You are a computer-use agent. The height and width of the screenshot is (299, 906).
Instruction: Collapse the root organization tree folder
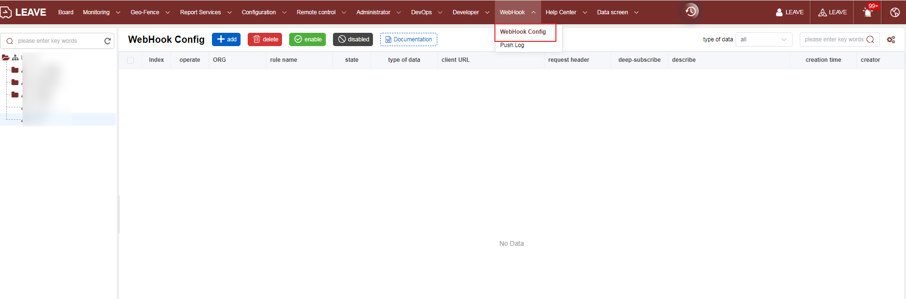[6, 58]
